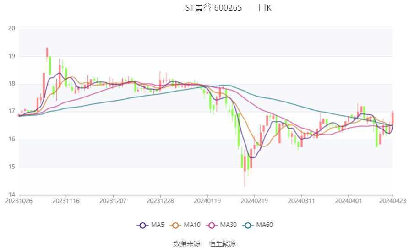
Task: Hide the MA10 line via its label
Action: (192, 225)
